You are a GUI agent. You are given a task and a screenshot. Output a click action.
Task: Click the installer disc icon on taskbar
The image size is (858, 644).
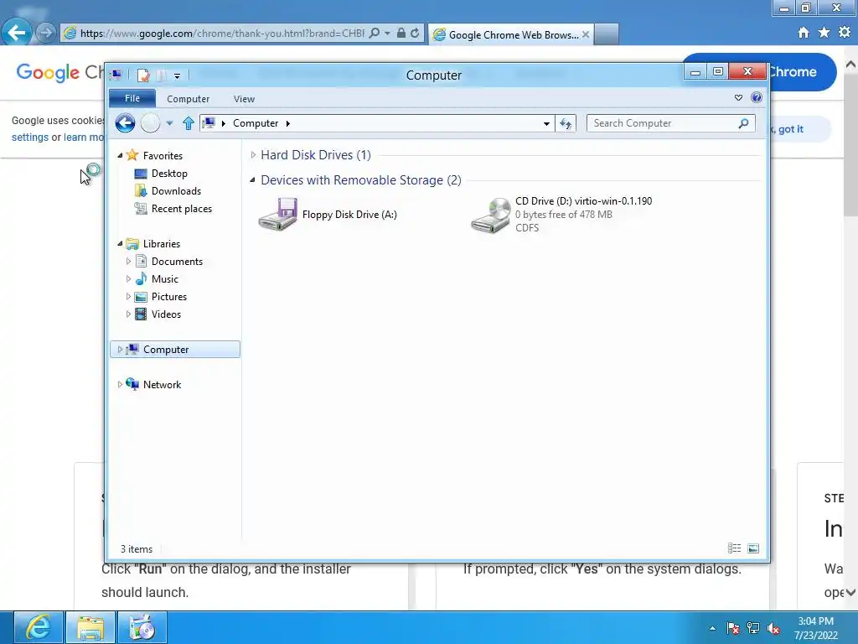coord(142,627)
